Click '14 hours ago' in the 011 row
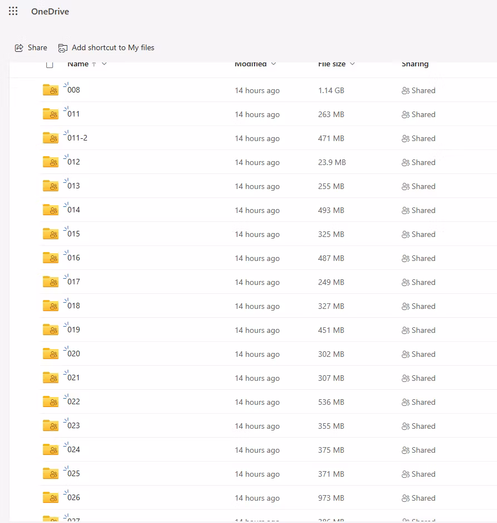Viewport: 497px width, 523px height. point(257,115)
